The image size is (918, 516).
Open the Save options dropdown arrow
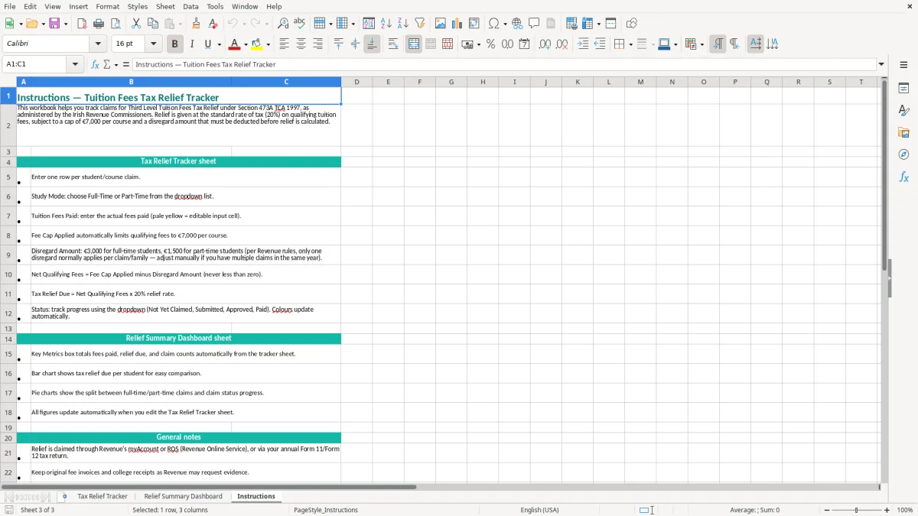(x=65, y=24)
